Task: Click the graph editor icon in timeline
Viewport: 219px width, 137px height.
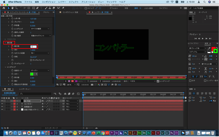Action: (78, 94)
